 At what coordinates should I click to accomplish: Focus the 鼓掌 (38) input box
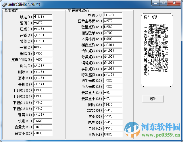(x=113, y=116)
